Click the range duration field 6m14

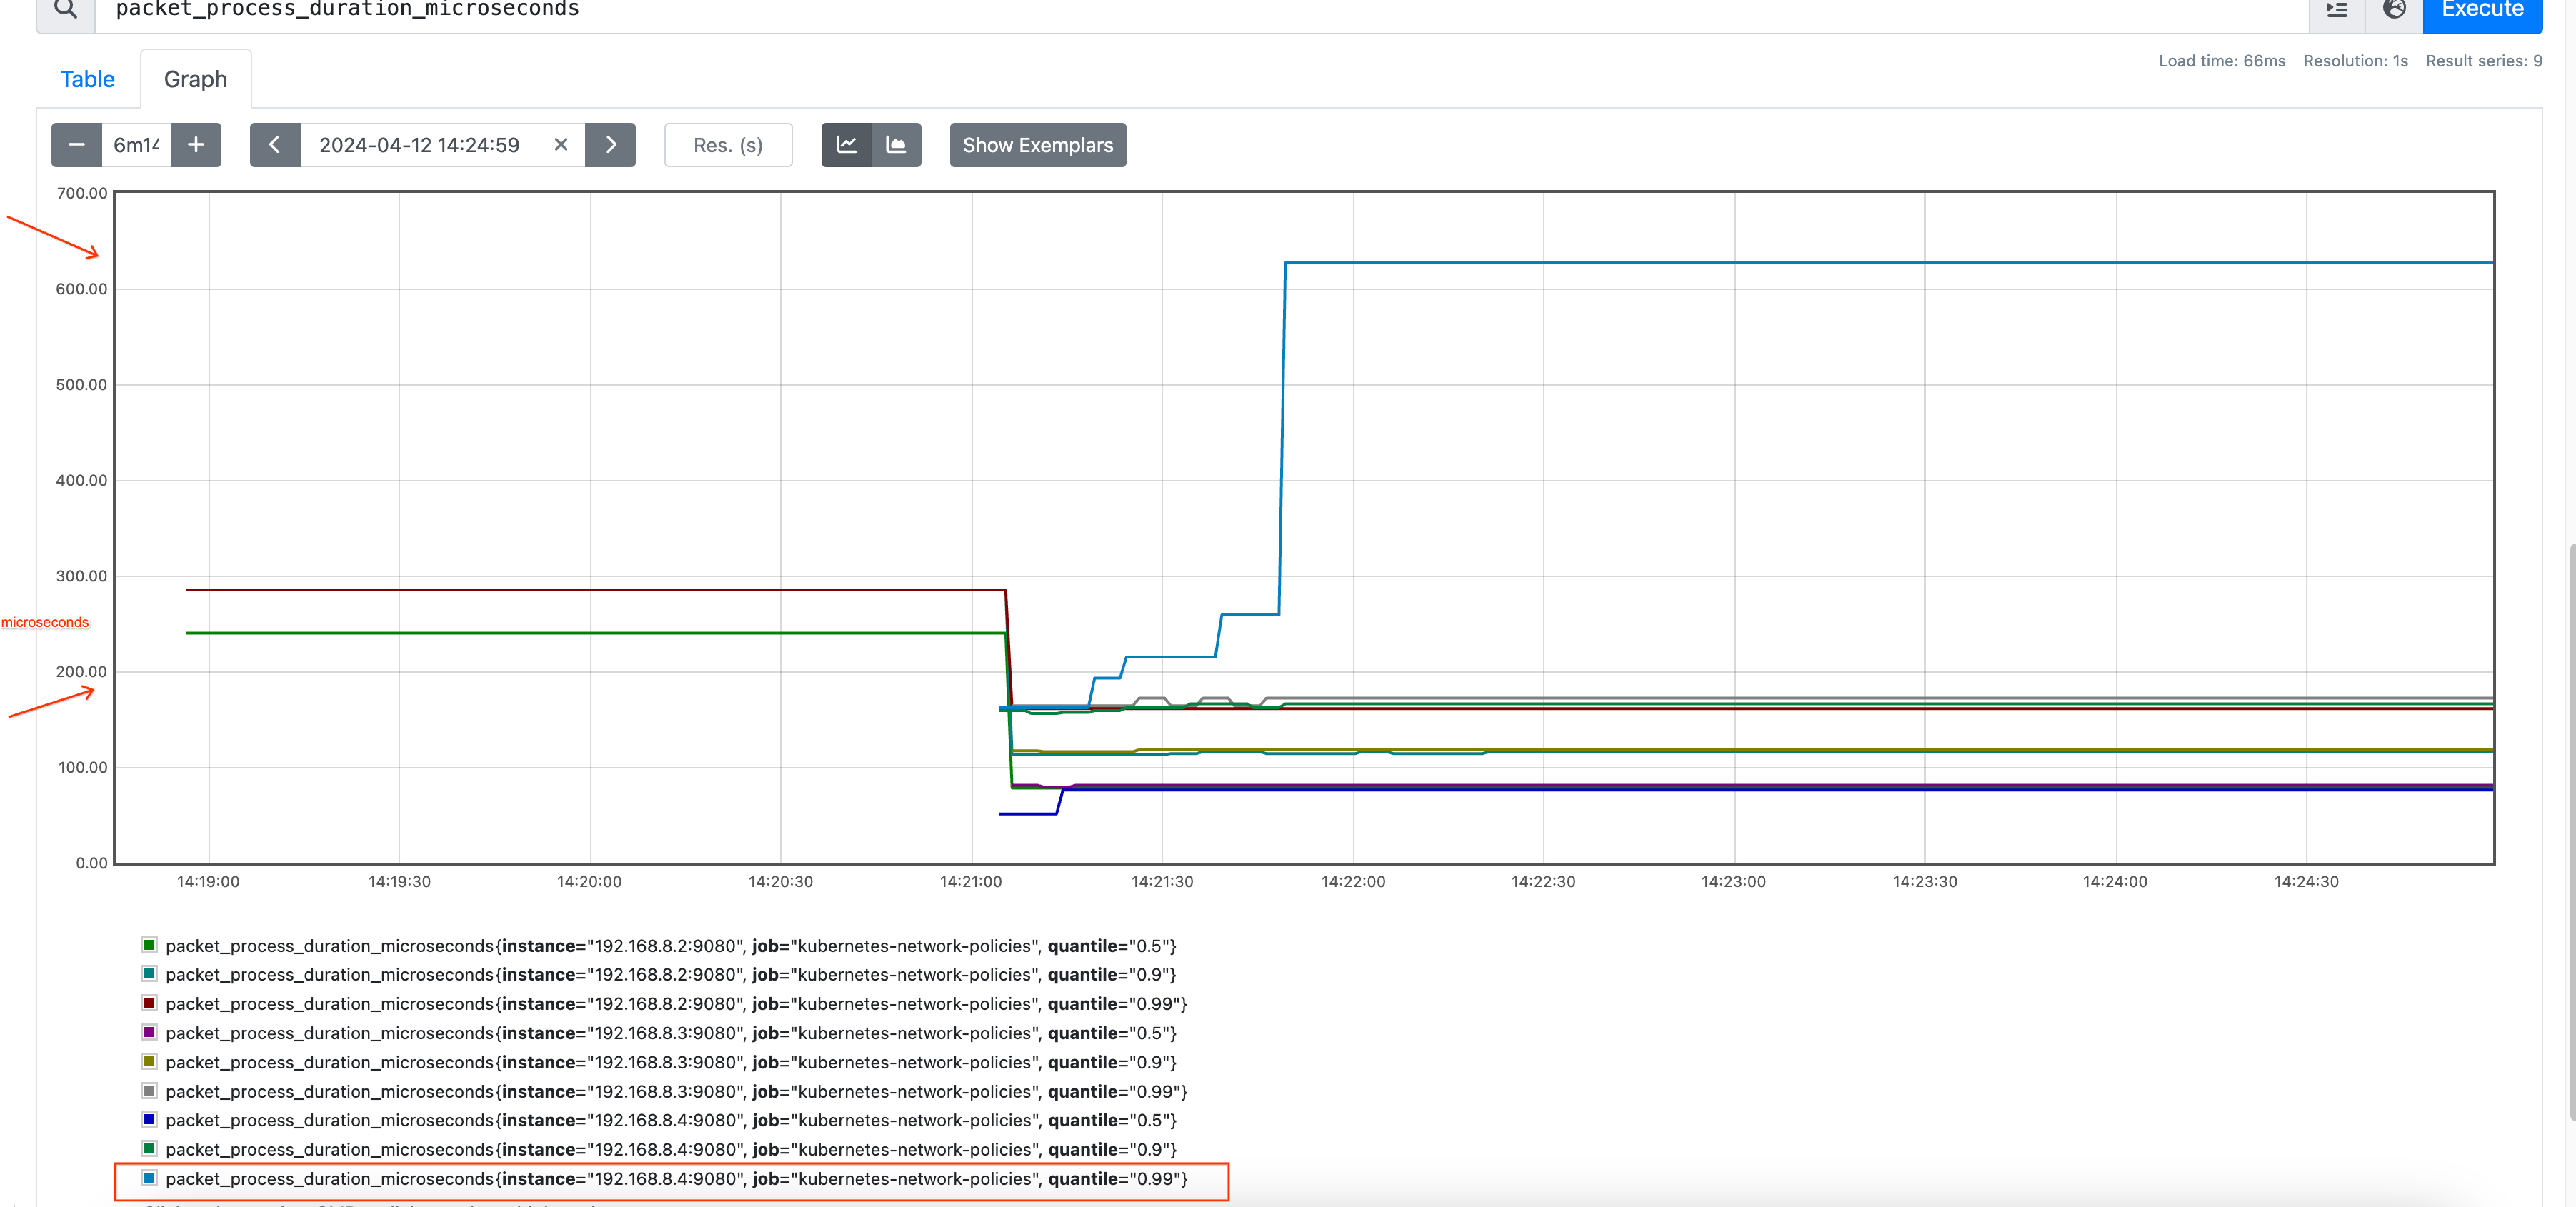point(137,145)
